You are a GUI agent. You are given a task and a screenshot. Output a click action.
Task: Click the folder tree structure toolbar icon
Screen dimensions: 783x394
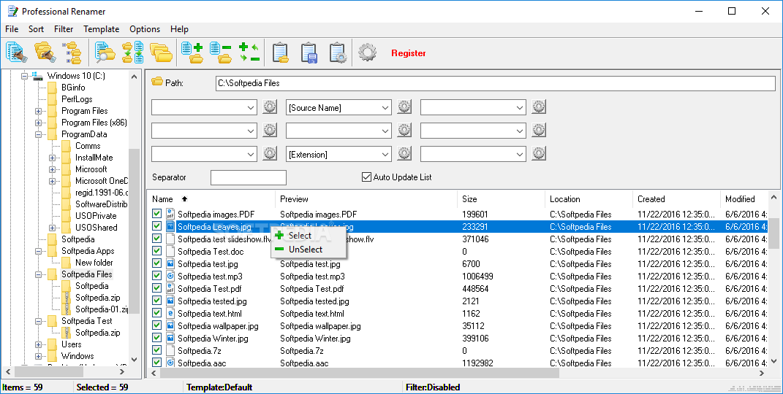point(72,53)
